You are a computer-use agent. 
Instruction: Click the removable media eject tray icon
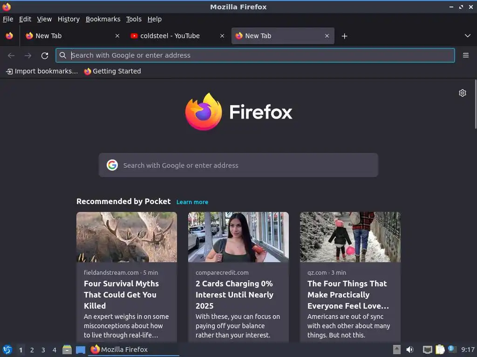pos(397,350)
